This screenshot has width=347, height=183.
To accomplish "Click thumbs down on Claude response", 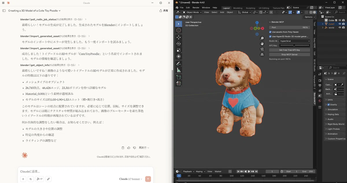I will [134, 148].
